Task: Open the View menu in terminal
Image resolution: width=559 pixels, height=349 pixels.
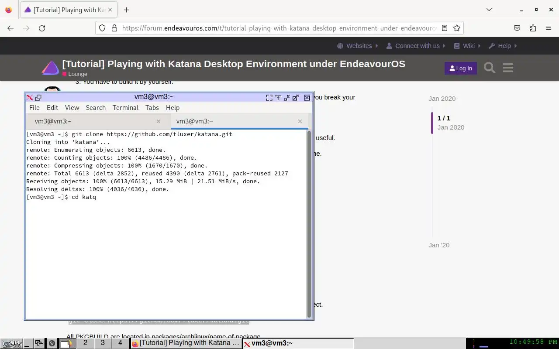Action: [x=72, y=108]
